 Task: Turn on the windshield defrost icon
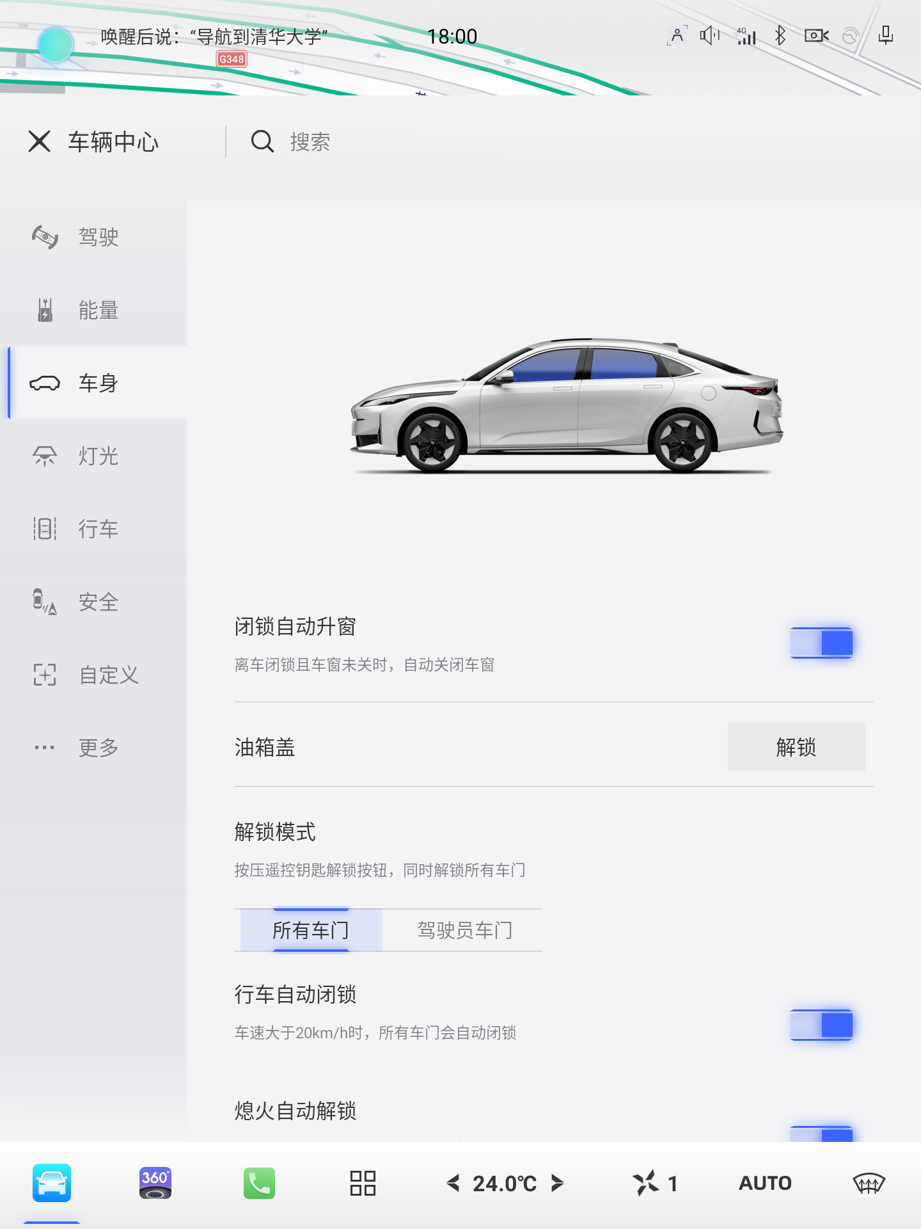click(x=869, y=1183)
